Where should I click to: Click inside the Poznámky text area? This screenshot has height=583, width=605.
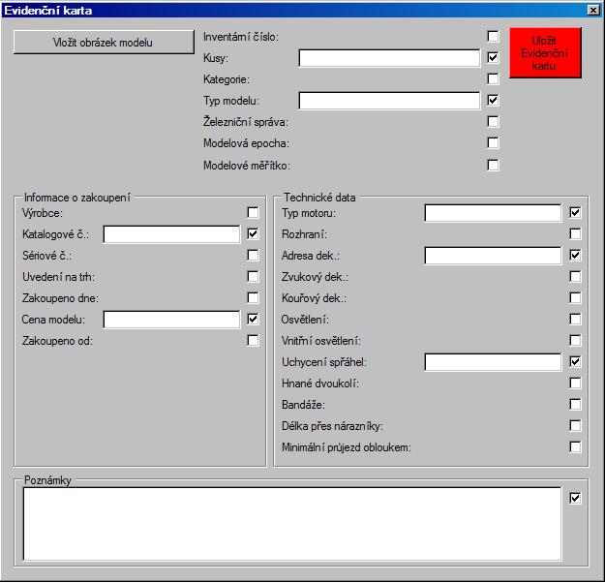coord(292,524)
